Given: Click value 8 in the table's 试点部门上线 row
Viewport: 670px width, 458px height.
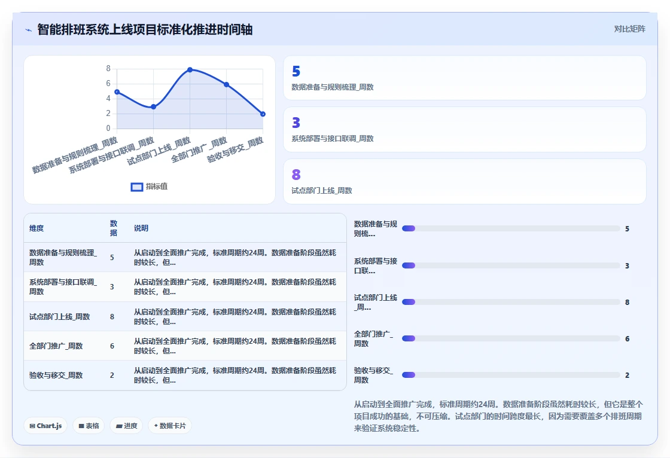Looking at the screenshot, I should click(x=112, y=316).
